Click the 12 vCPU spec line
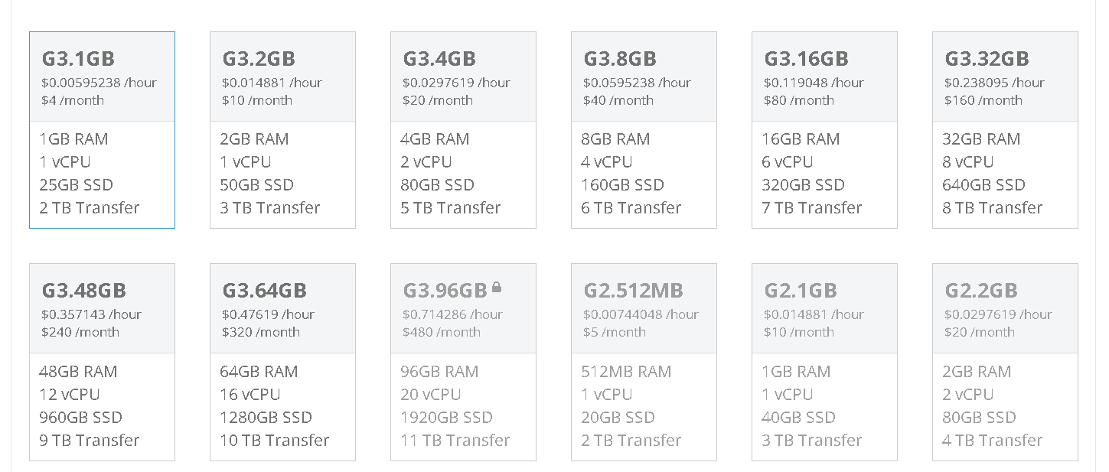Image resolution: width=1109 pixels, height=472 pixels. pos(69,394)
